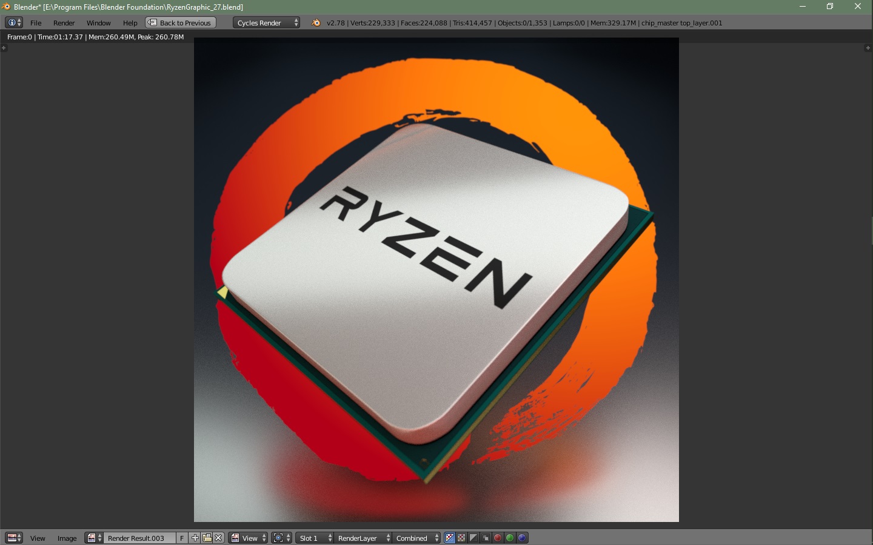Click the scene statistics text v2.78
This screenshot has height=545, width=873.
pyautogui.click(x=524, y=23)
